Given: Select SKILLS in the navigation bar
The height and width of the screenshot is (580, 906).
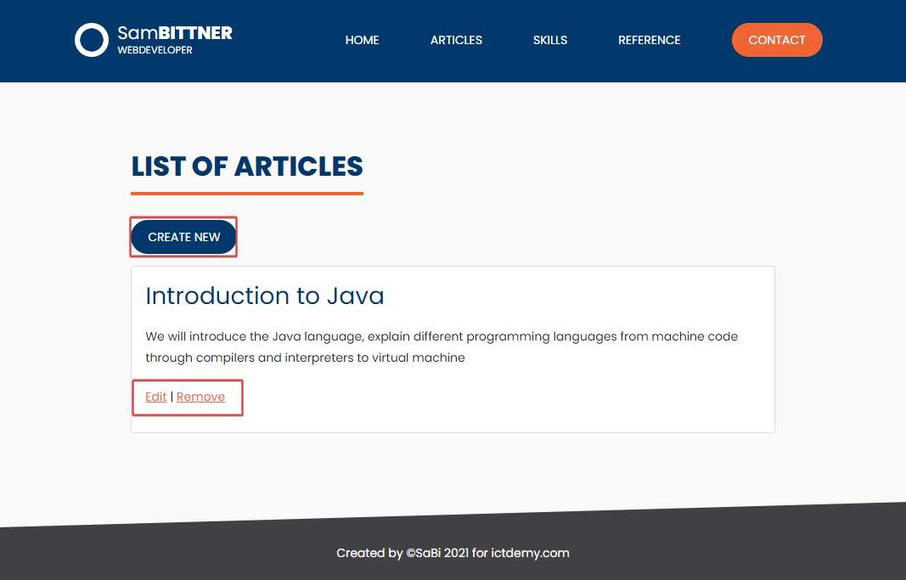Looking at the screenshot, I should point(549,40).
